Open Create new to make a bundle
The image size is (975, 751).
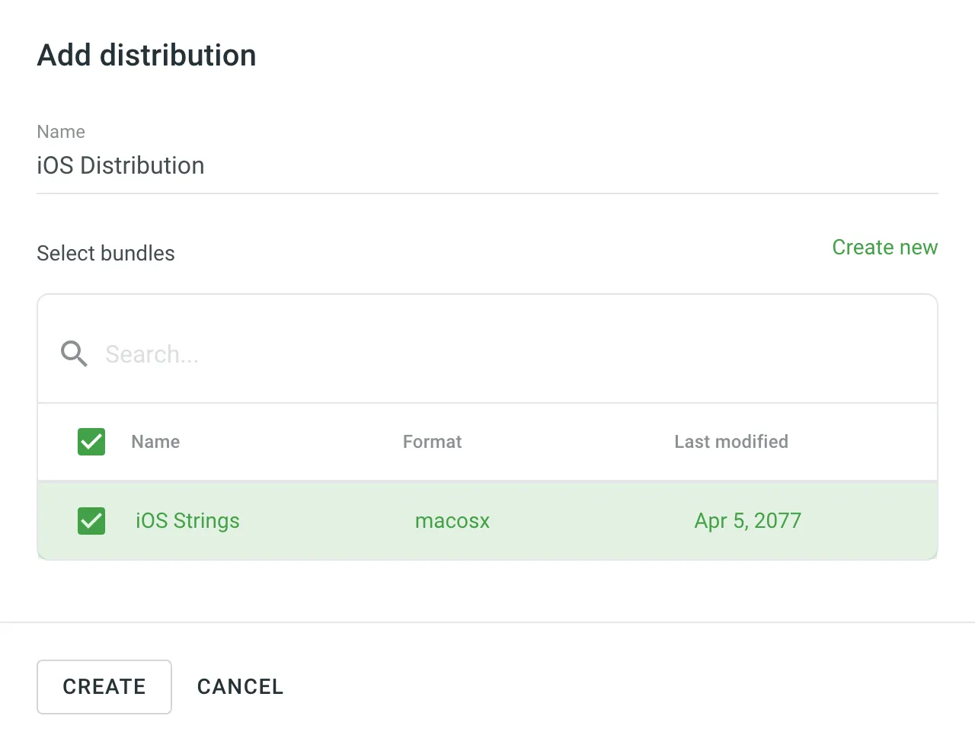click(884, 247)
